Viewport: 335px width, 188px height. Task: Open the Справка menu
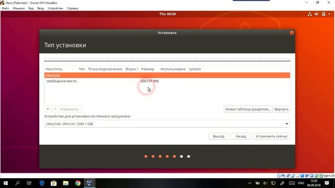coord(72,8)
